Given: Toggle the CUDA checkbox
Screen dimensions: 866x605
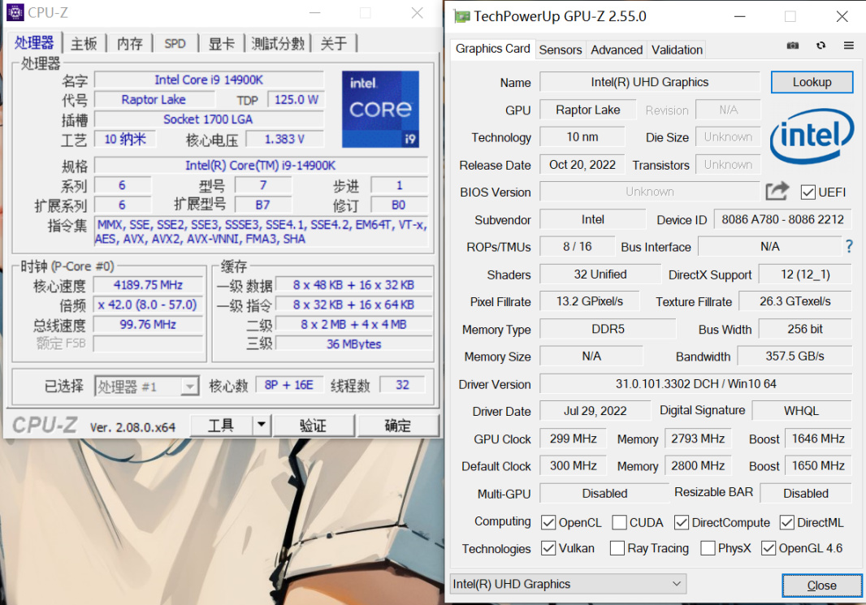Looking at the screenshot, I should 619,522.
